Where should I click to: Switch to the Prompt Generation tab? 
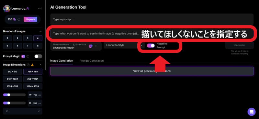pyautogui.click(x=92, y=61)
